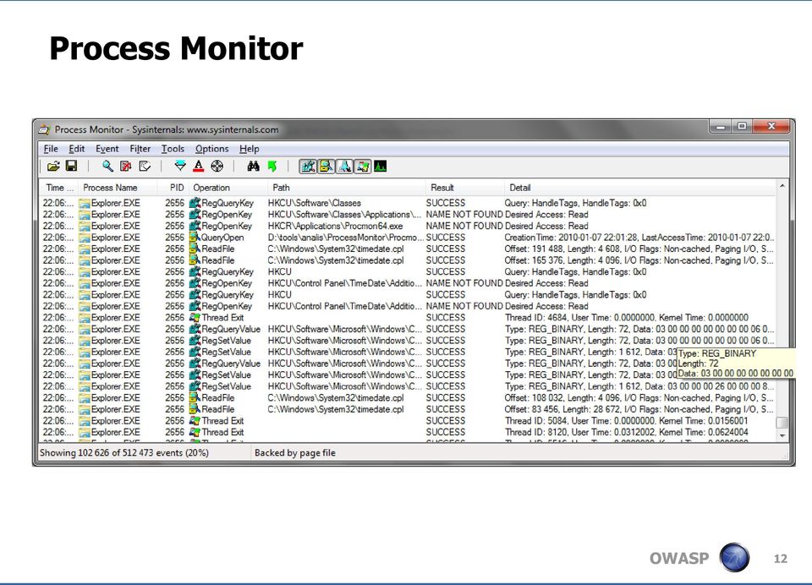Toggle event capture with the magnifier icon

[x=107, y=167]
